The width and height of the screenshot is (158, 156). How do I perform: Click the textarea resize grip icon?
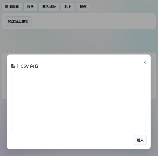tap(145, 130)
